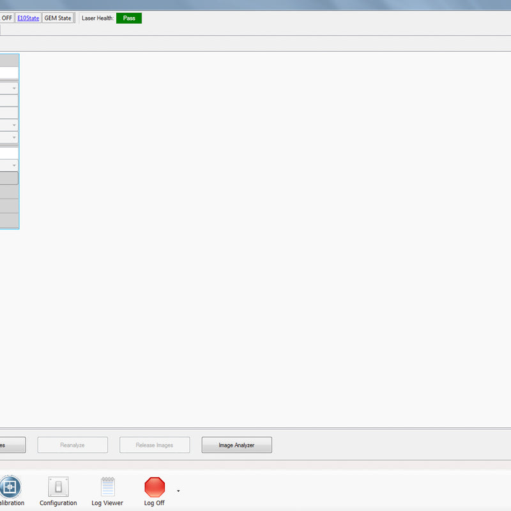Expand the small arrow beside Log Off
Screen dimensions: 511x511
[178, 491]
